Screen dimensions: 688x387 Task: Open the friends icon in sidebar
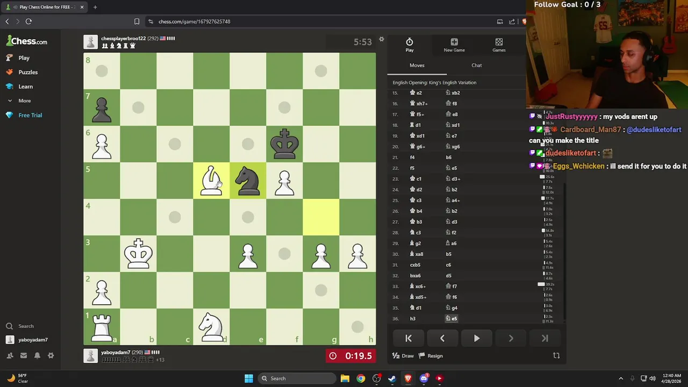(10, 355)
